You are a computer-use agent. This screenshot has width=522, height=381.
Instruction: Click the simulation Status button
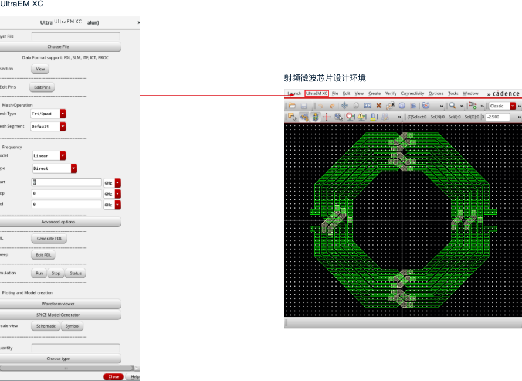click(x=76, y=273)
